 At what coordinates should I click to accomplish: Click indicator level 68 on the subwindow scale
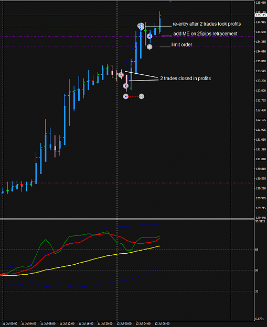click(x=257, y=250)
